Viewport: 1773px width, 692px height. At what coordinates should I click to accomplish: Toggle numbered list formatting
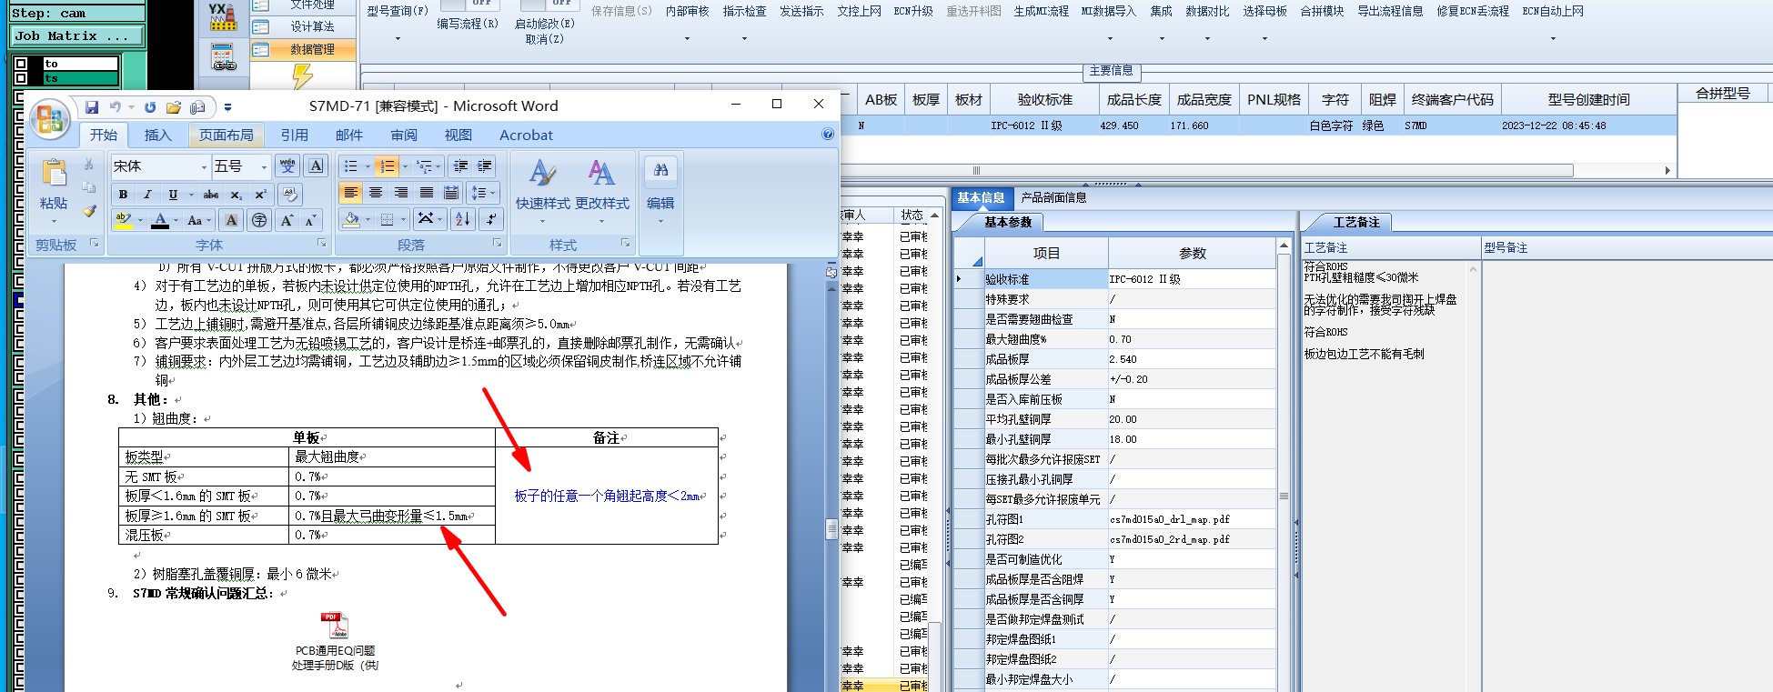pyautogui.click(x=388, y=165)
